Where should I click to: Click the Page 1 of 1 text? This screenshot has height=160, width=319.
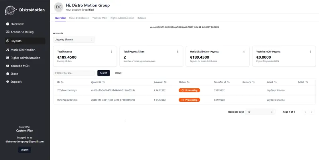click(289, 112)
